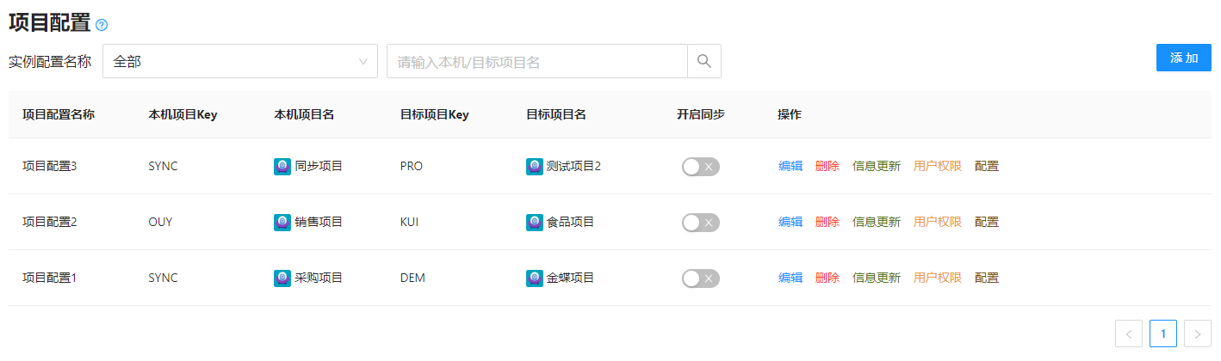This screenshot has width=1221, height=361.
Task: Enable sync toggle for 项目配置3
Action: point(700,167)
